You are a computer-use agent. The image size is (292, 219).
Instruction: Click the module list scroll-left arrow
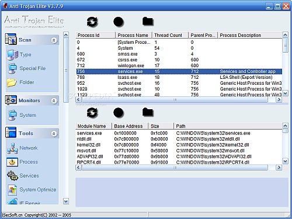pyautogui.click(x=78, y=168)
